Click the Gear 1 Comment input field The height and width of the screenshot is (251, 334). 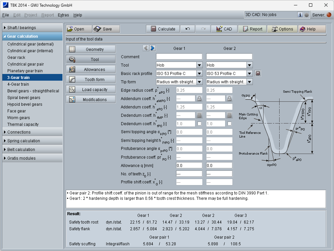click(x=179, y=57)
